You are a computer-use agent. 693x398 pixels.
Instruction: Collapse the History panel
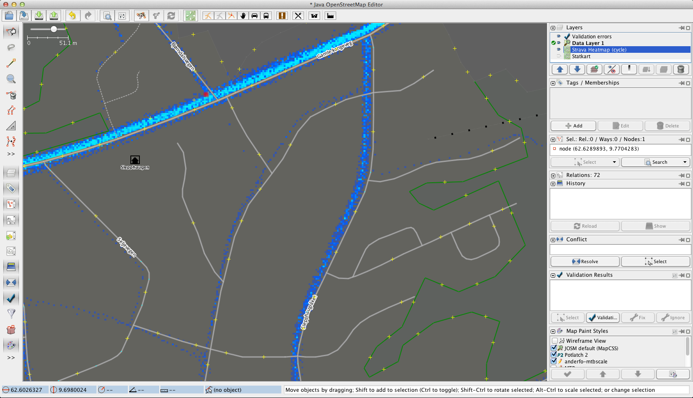[x=553, y=184]
